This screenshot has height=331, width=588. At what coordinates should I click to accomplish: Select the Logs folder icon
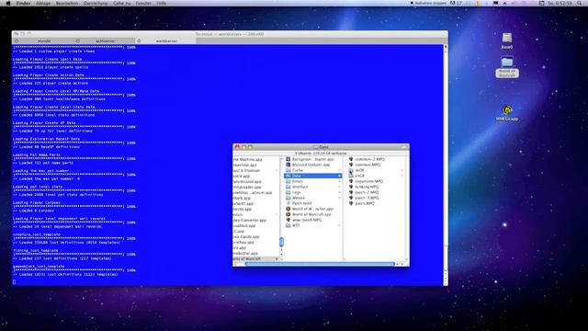[288, 192]
